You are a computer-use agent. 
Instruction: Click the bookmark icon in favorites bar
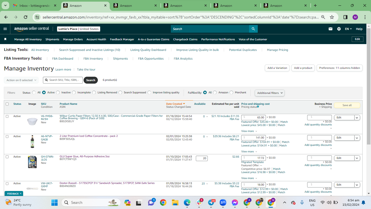[x=5, y=39]
